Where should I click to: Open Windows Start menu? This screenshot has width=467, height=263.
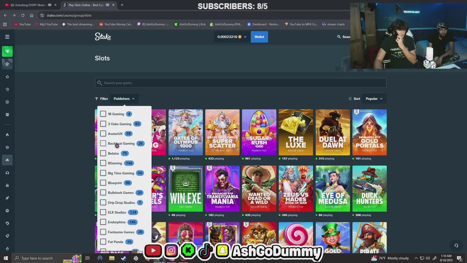5,258
